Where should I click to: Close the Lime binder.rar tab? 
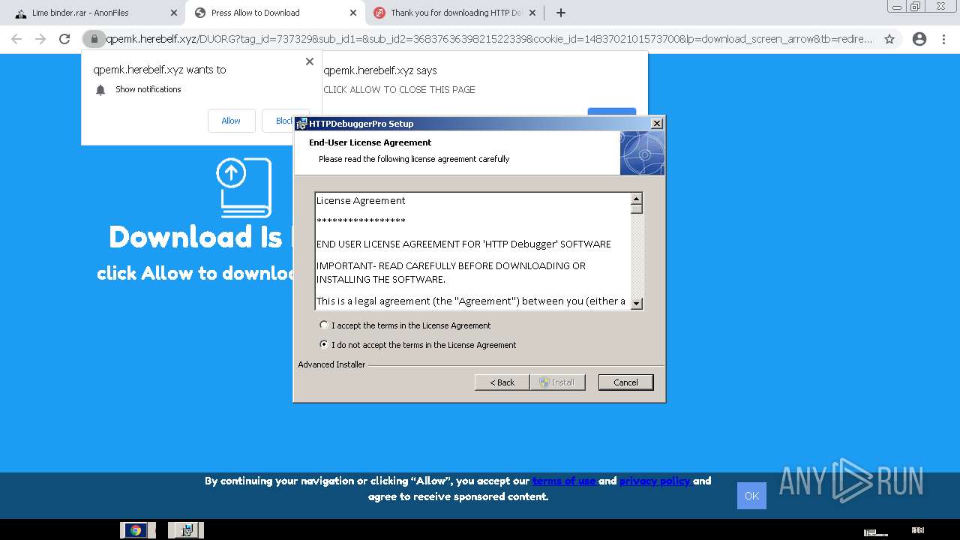point(173,13)
